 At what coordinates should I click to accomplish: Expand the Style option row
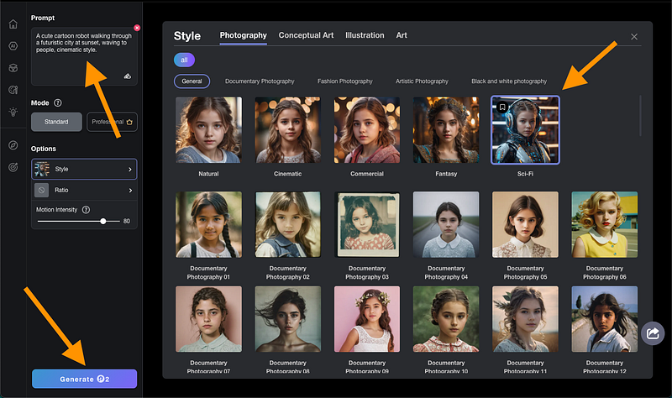coord(84,169)
